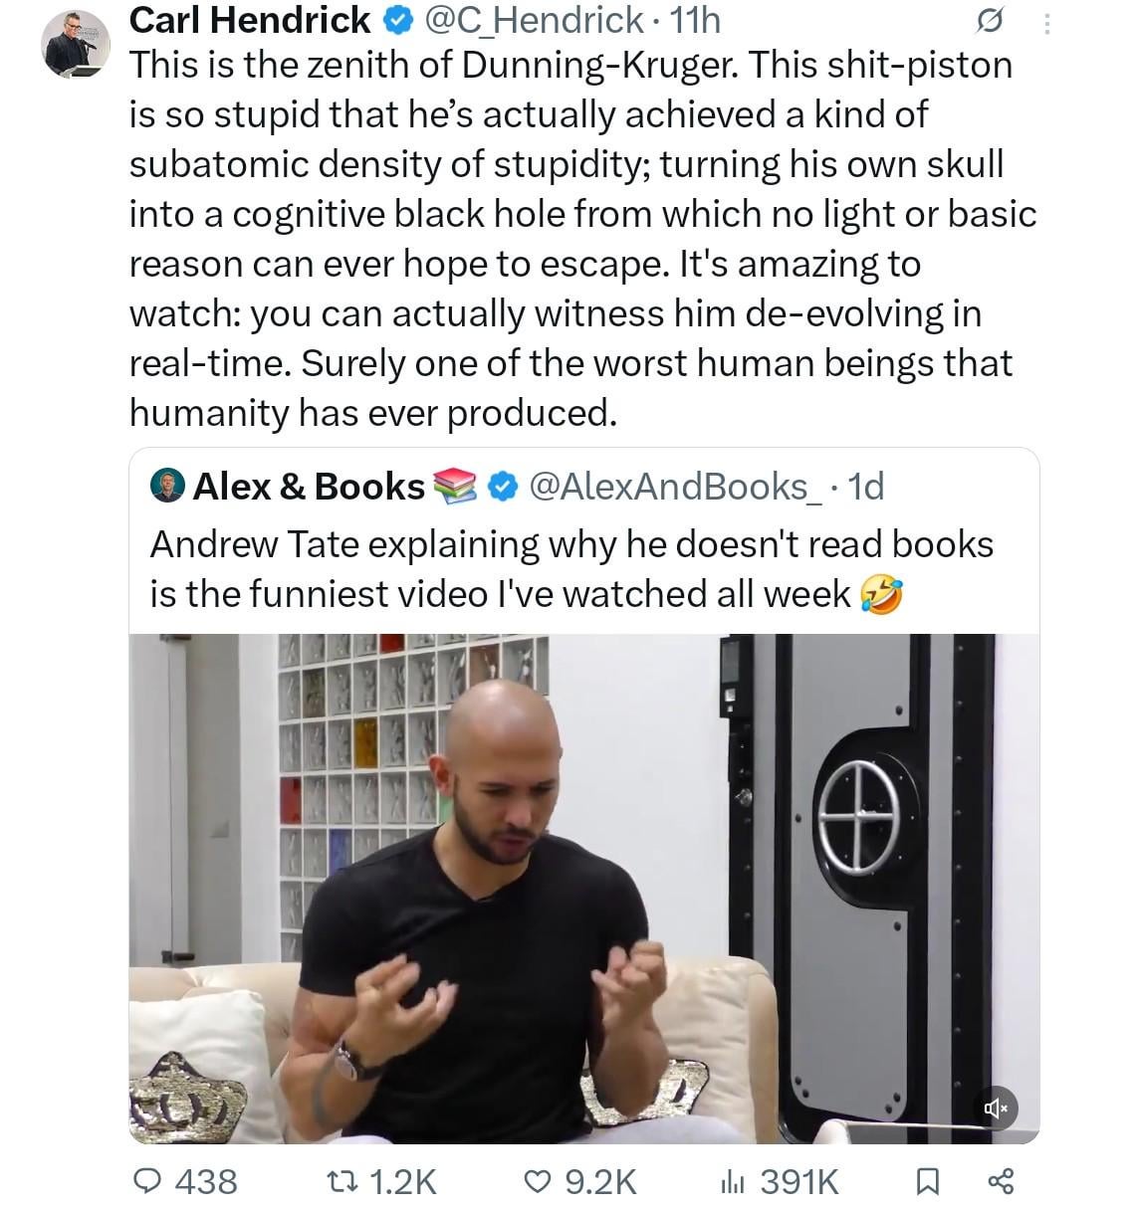Like the tweet with heart icon
1137x1212 pixels.
pyautogui.click(x=538, y=1181)
